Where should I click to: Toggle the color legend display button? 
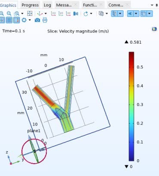point(17,20)
